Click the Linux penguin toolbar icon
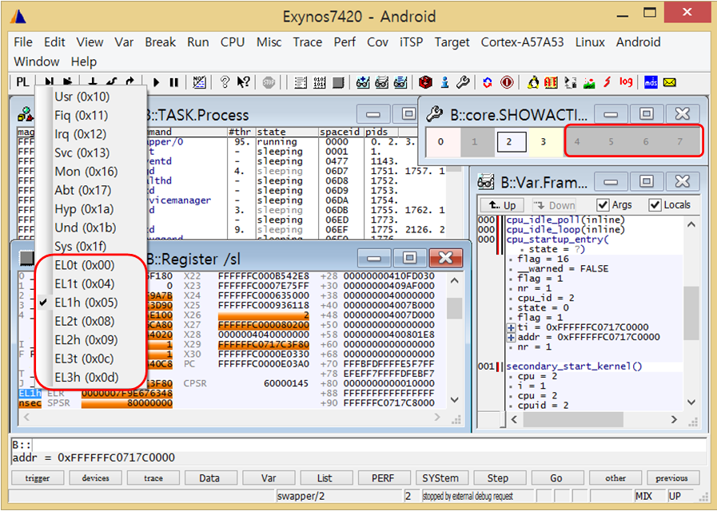The height and width of the screenshot is (511, 717). pos(533,82)
